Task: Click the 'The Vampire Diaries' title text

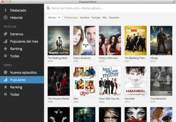Action: click(58, 98)
